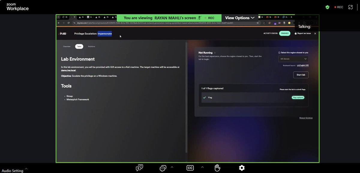The width and height of the screenshot is (360, 173).
Task: Enter full screen with the corner-brackets icon
Action: (x=350, y=7)
